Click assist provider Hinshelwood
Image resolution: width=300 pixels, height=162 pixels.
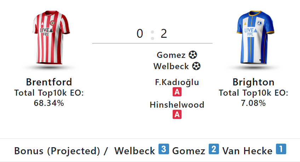pos(177,105)
